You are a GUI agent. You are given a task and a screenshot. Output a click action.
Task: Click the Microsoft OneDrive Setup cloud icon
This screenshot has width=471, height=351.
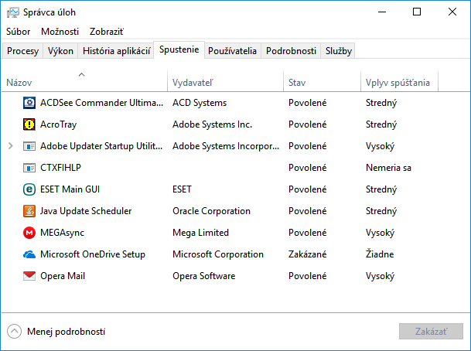pos(29,254)
